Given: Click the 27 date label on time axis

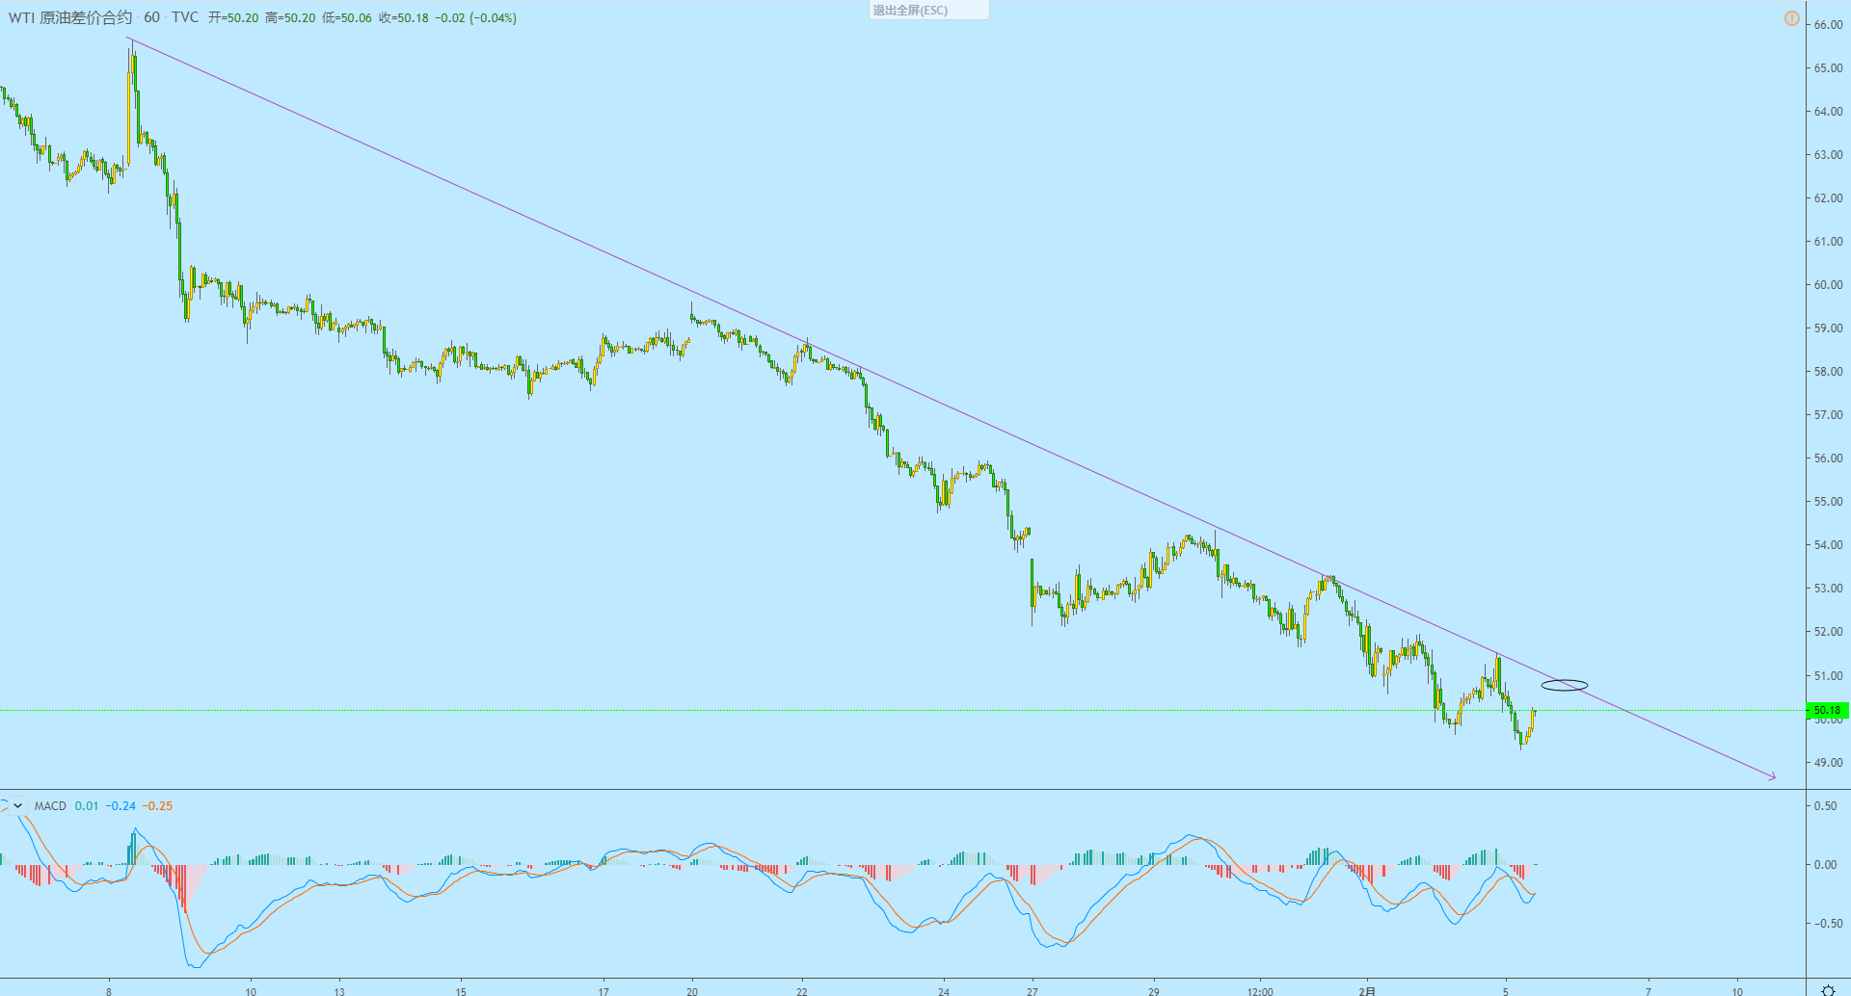Looking at the screenshot, I should pyautogui.click(x=1033, y=991).
